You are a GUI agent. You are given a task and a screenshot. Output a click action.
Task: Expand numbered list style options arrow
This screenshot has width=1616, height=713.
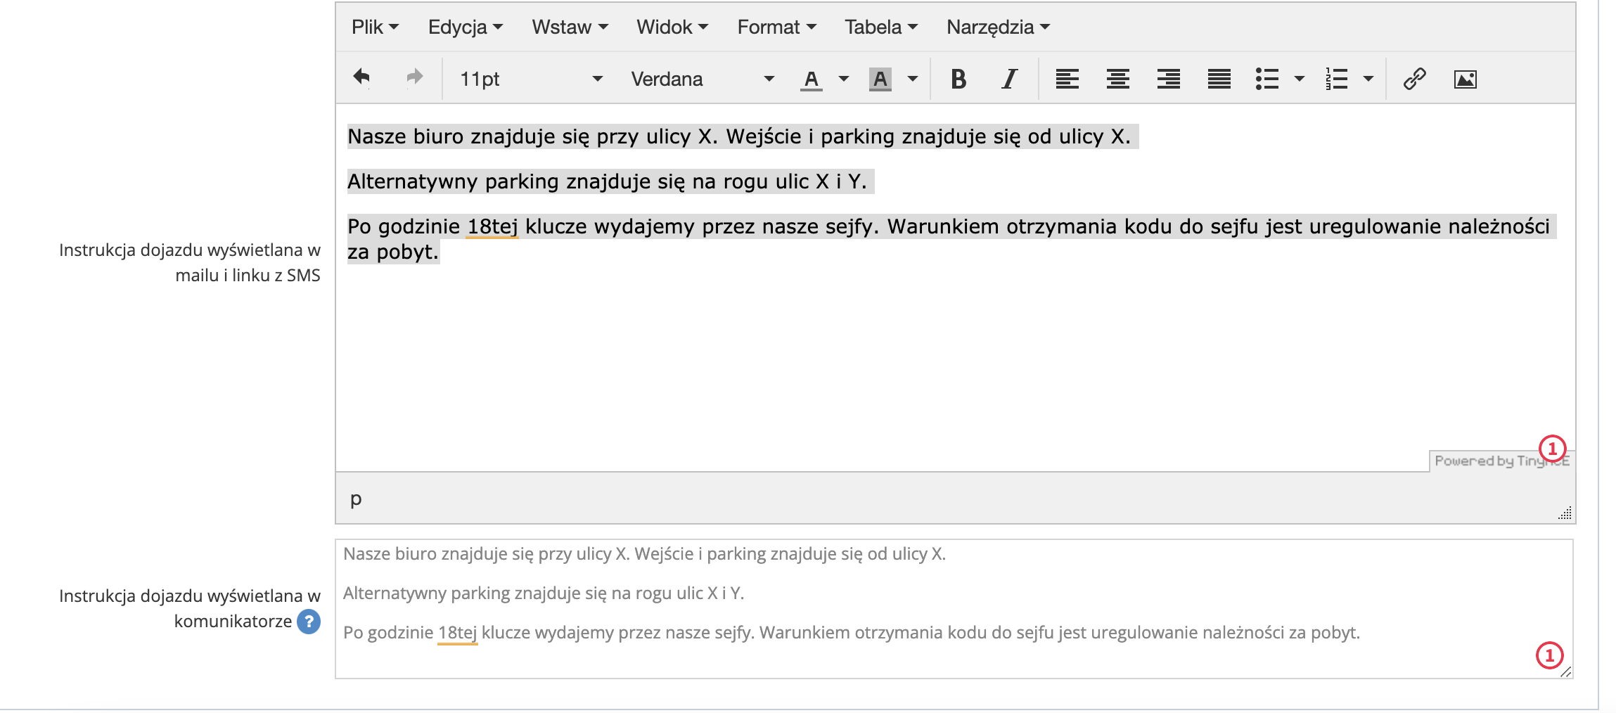point(1368,79)
